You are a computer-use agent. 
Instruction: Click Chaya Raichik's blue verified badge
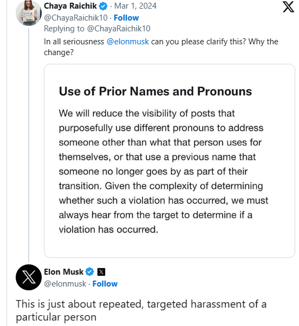(103, 6)
